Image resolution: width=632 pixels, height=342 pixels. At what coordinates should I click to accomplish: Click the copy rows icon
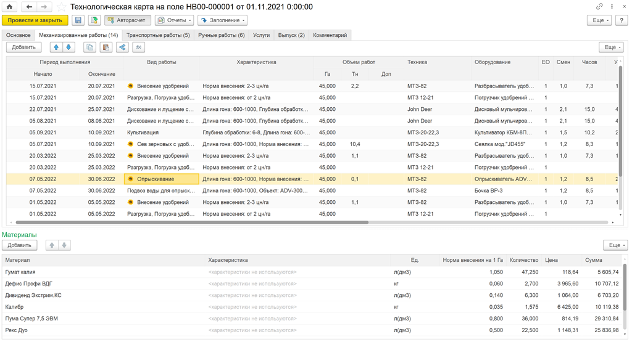90,47
